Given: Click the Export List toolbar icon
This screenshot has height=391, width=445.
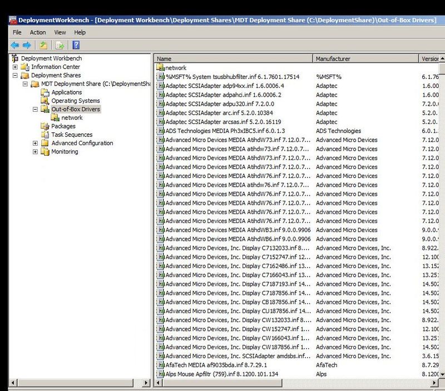Looking at the screenshot, I should (x=59, y=46).
